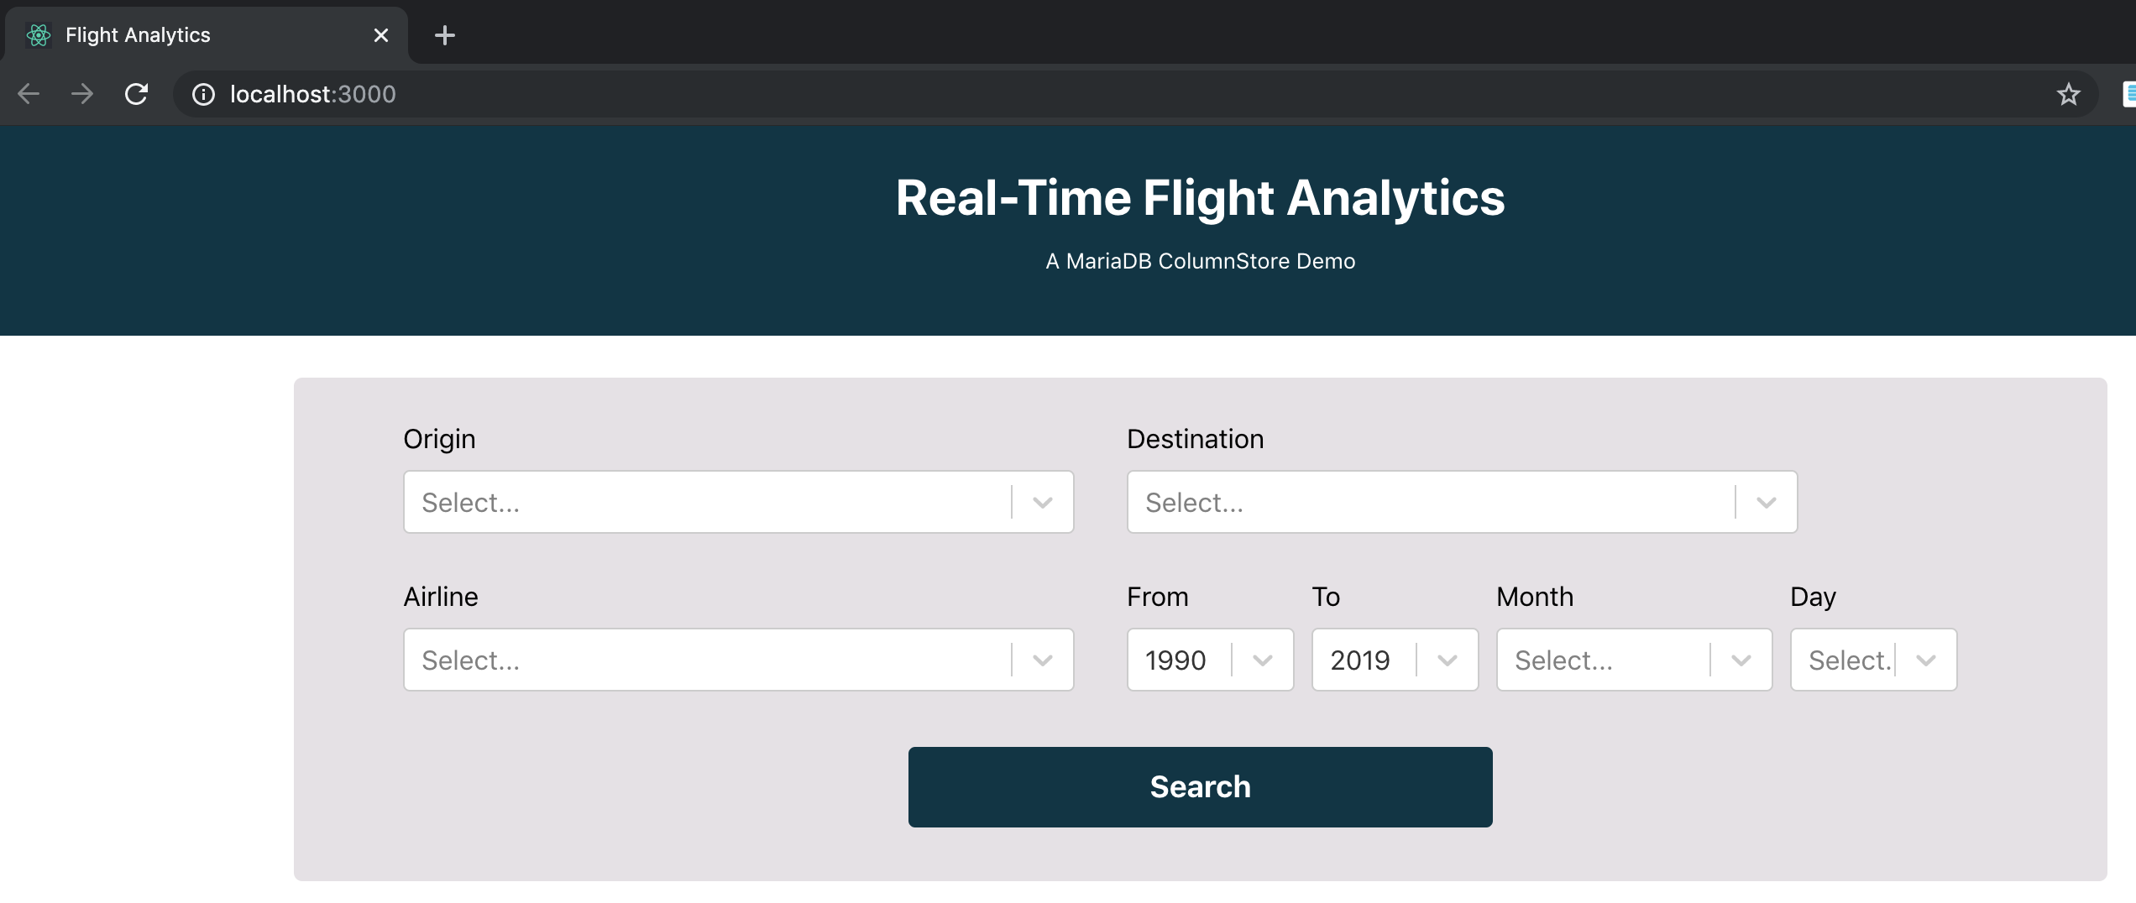Click inside the Destination select field
Image resolution: width=2136 pixels, height=903 pixels.
click(1427, 503)
